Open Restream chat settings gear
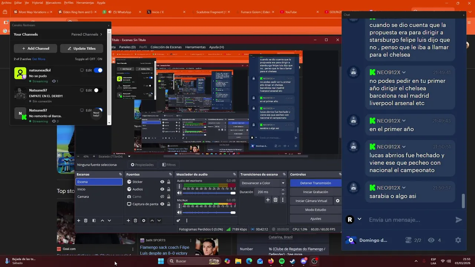The width and height of the screenshot is (475, 267). tap(458, 240)
